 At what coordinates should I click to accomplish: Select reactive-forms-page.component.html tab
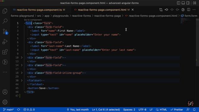[x=102, y=10]
